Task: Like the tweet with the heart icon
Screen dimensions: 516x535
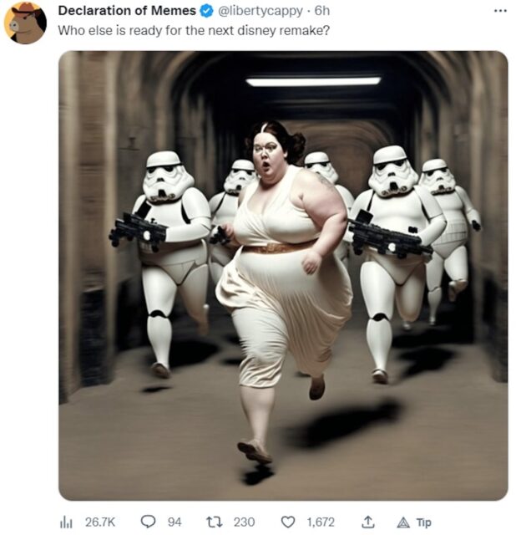Action: (x=288, y=522)
